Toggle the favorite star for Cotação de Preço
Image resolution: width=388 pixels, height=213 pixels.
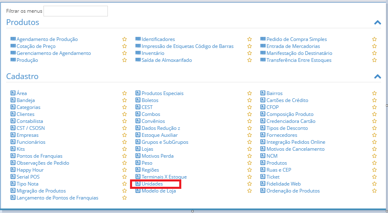(x=124, y=46)
